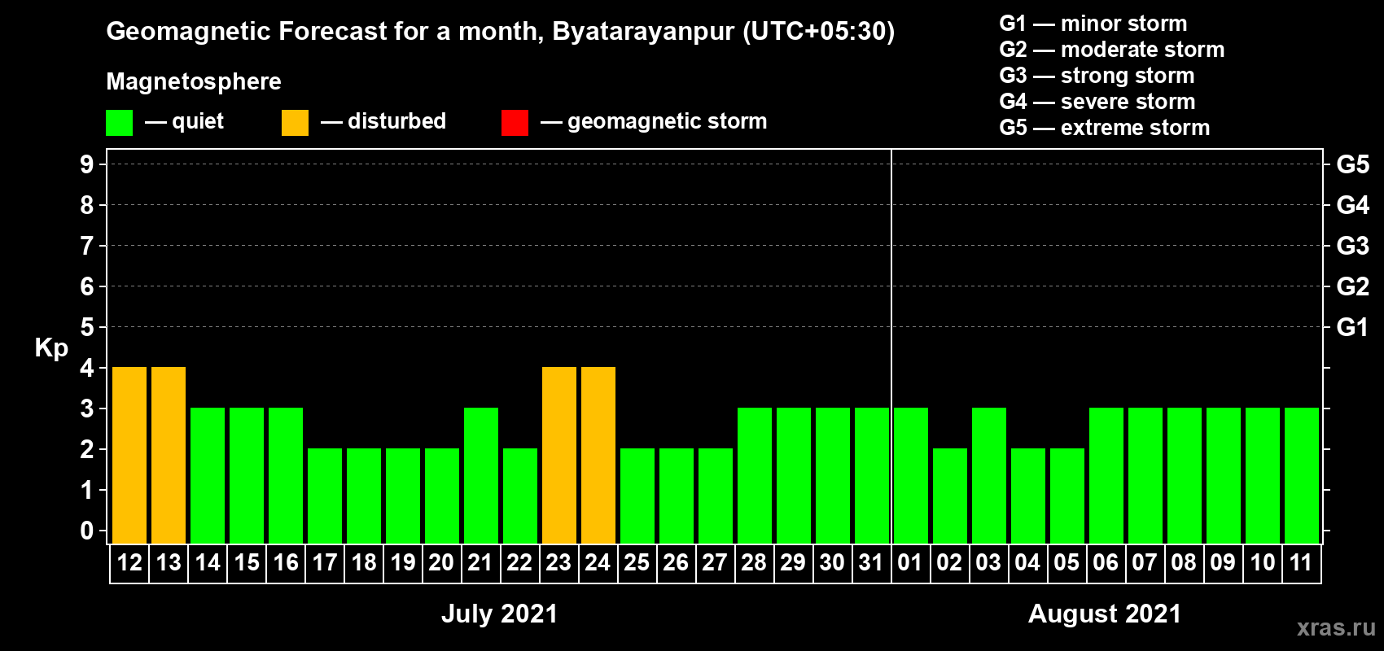Click the Kp value 0 on left axis
The width and height of the screenshot is (1384, 651).
coord(87,531)
